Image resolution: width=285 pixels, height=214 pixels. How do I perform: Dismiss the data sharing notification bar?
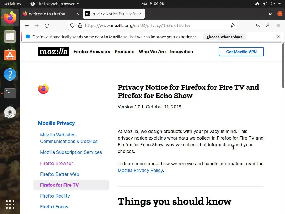tap(278, 37)
